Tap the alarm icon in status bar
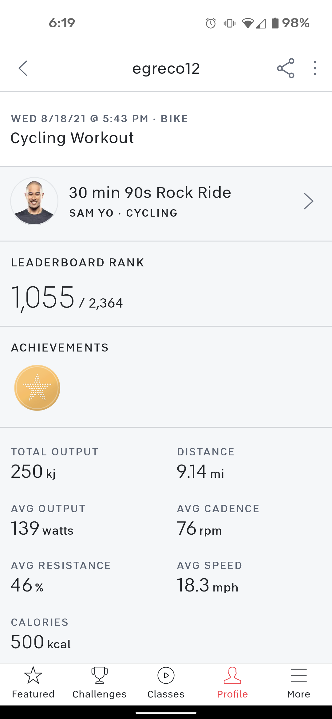The image size is (332, 719). [x=211, y=23]
